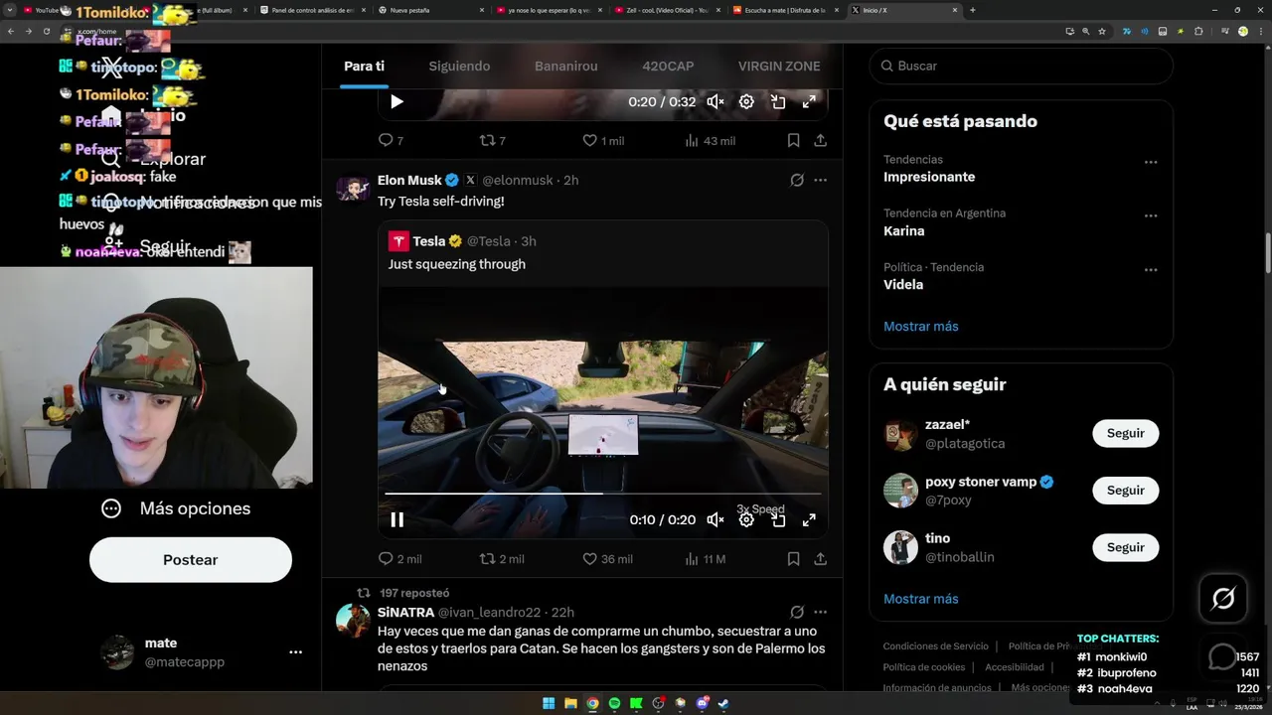
Task: Open SiNATRA's profile picture
Action: [353, 621]
